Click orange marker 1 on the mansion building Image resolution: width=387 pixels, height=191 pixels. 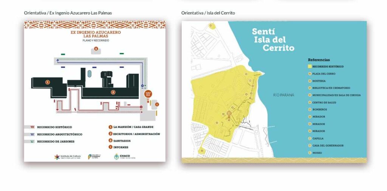48,82
